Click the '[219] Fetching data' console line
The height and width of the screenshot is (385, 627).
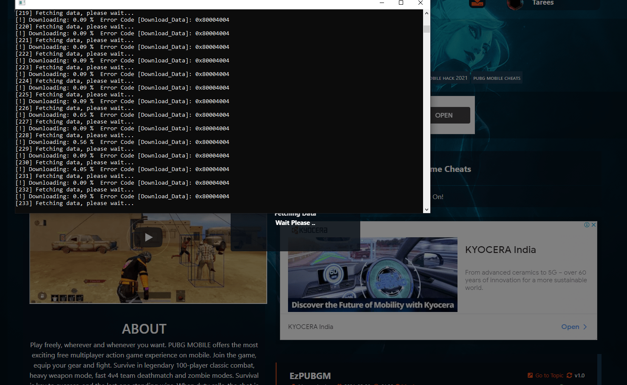(x=74, y=13)
